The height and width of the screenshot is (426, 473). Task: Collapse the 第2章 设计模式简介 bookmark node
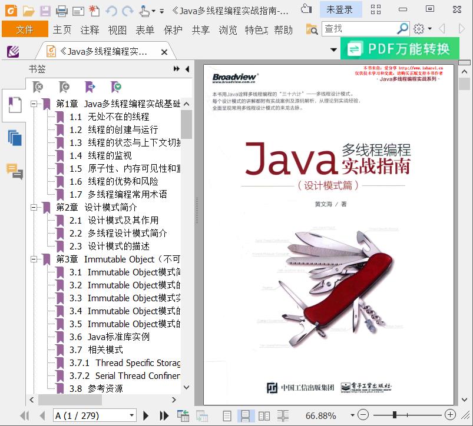(x=34, y=207)
